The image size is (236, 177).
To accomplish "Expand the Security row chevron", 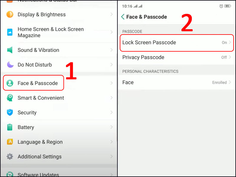I will (x=112, y=112).
